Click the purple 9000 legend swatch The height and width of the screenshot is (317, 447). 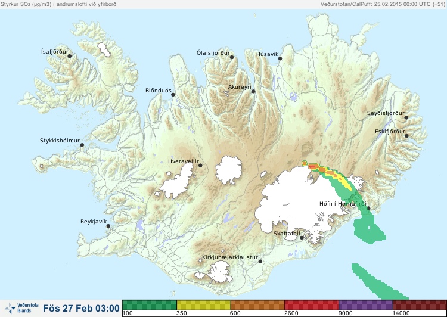pyautogui.click(x=366, y=305)
